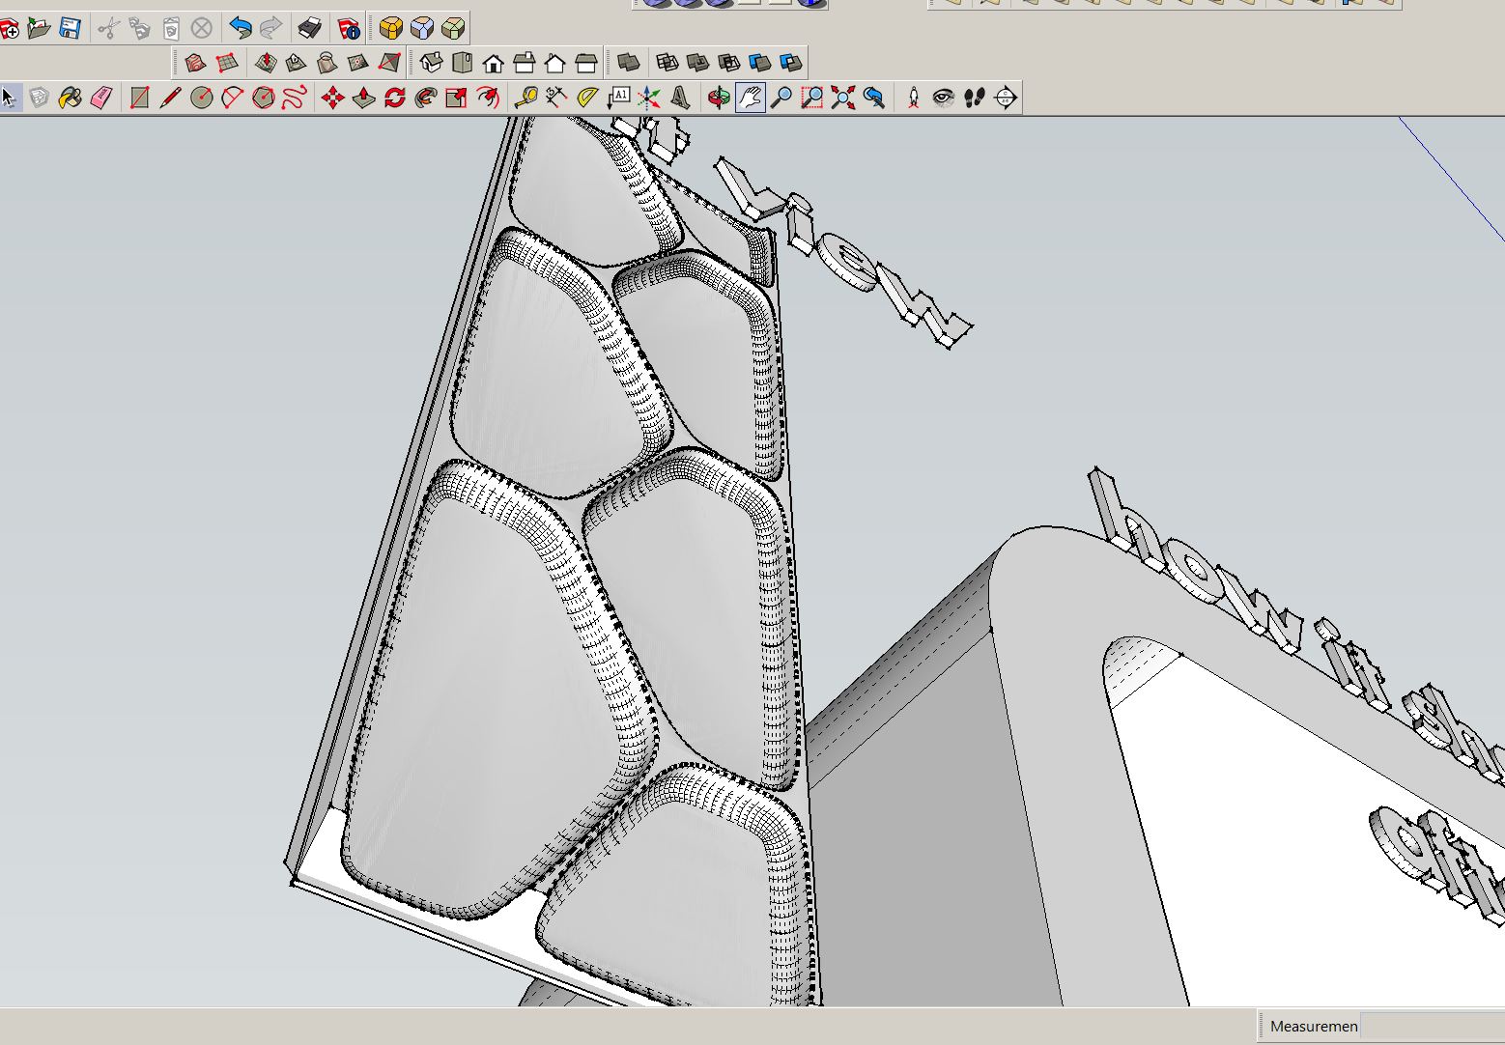Activate the Follow Me tool

tap(426, 98)
